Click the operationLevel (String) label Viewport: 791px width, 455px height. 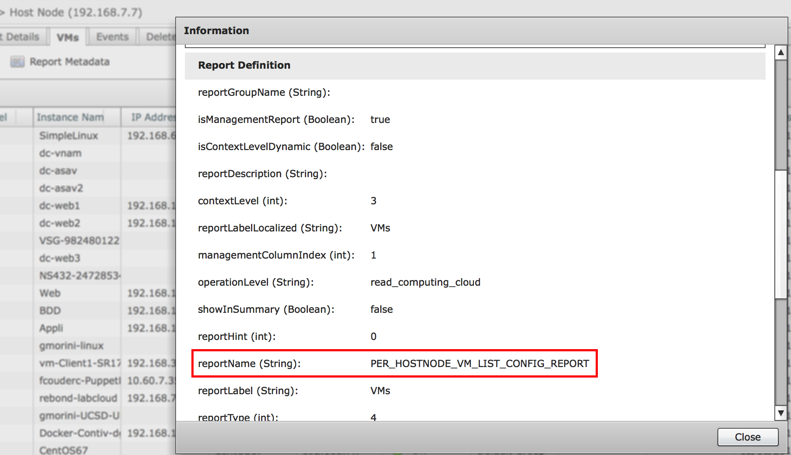pos(256,282)
